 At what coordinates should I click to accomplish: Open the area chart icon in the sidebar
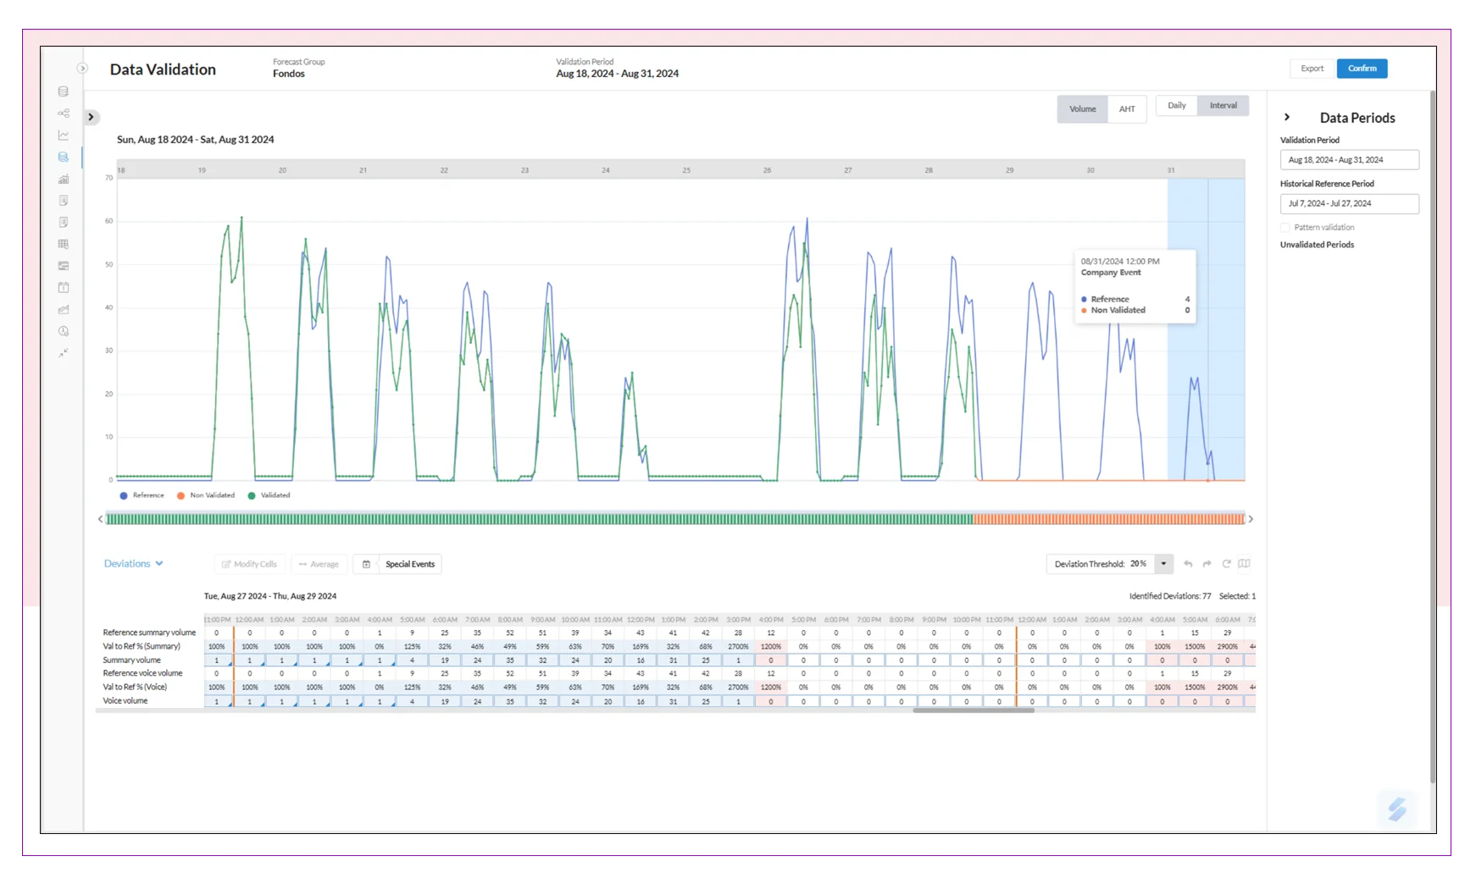click(63, 309)
